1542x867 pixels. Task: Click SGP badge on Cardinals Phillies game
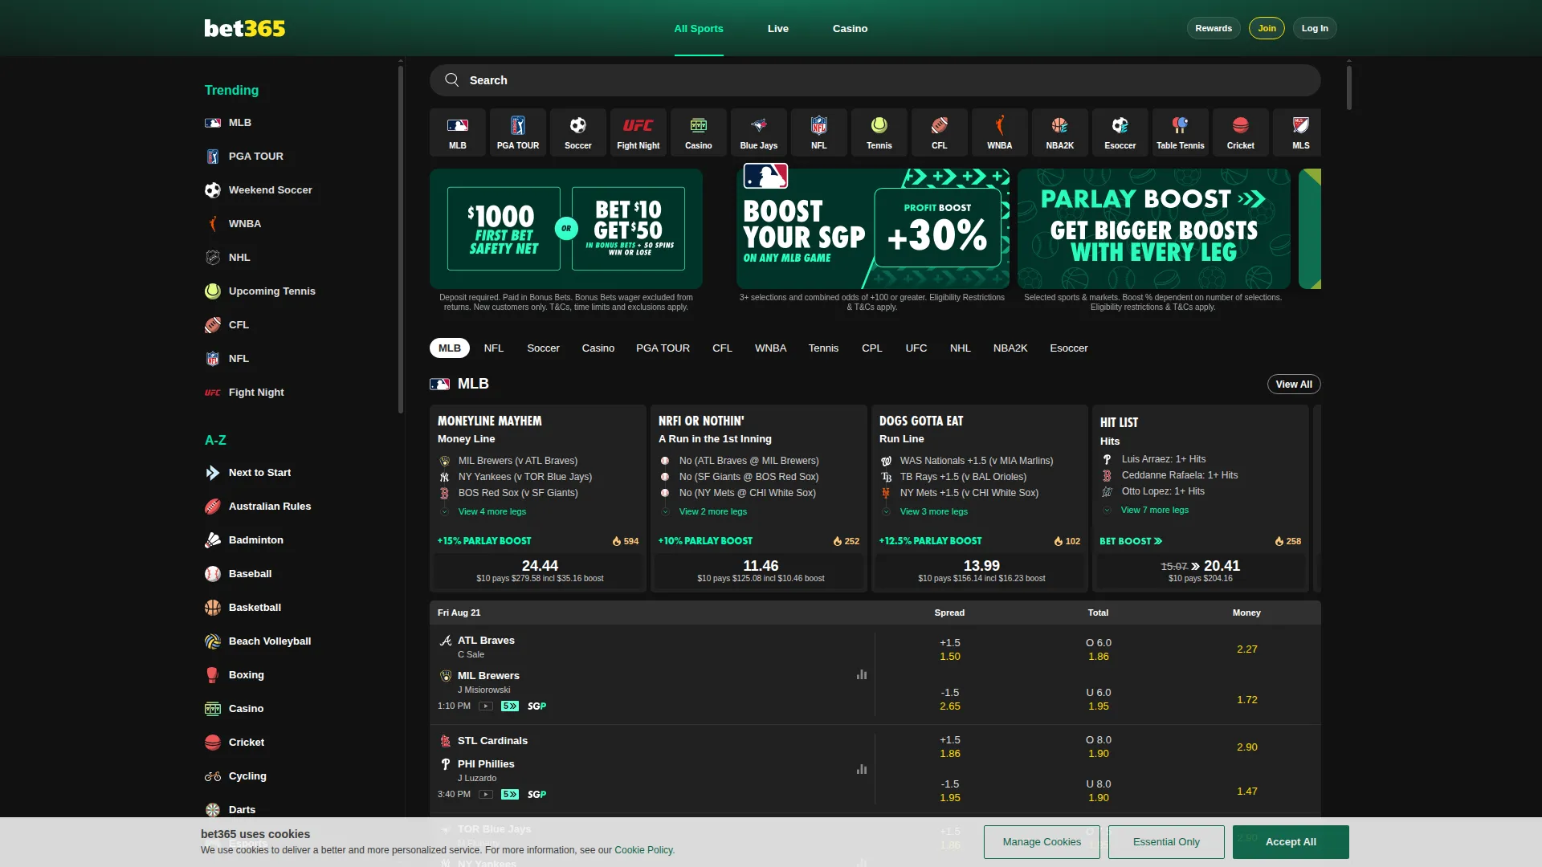coord(536,795)
